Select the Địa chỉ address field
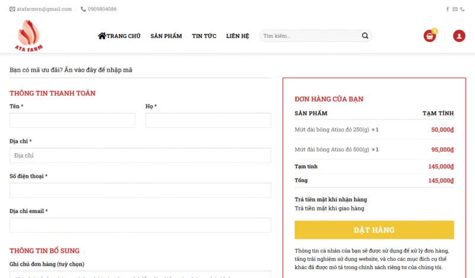Screen dimensions: 475x278 [140, 155]
